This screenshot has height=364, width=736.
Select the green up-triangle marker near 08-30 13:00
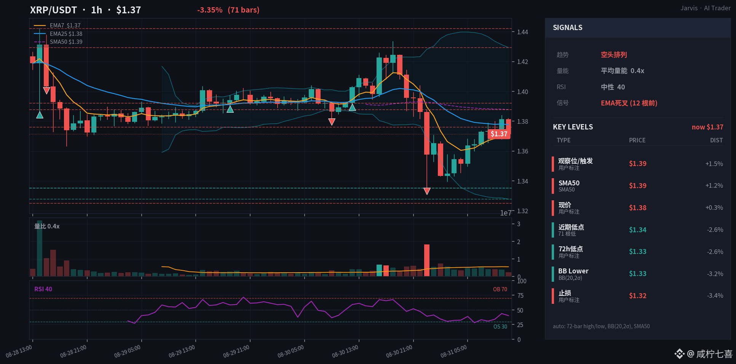pyautogui.click(x=352, y=107)
